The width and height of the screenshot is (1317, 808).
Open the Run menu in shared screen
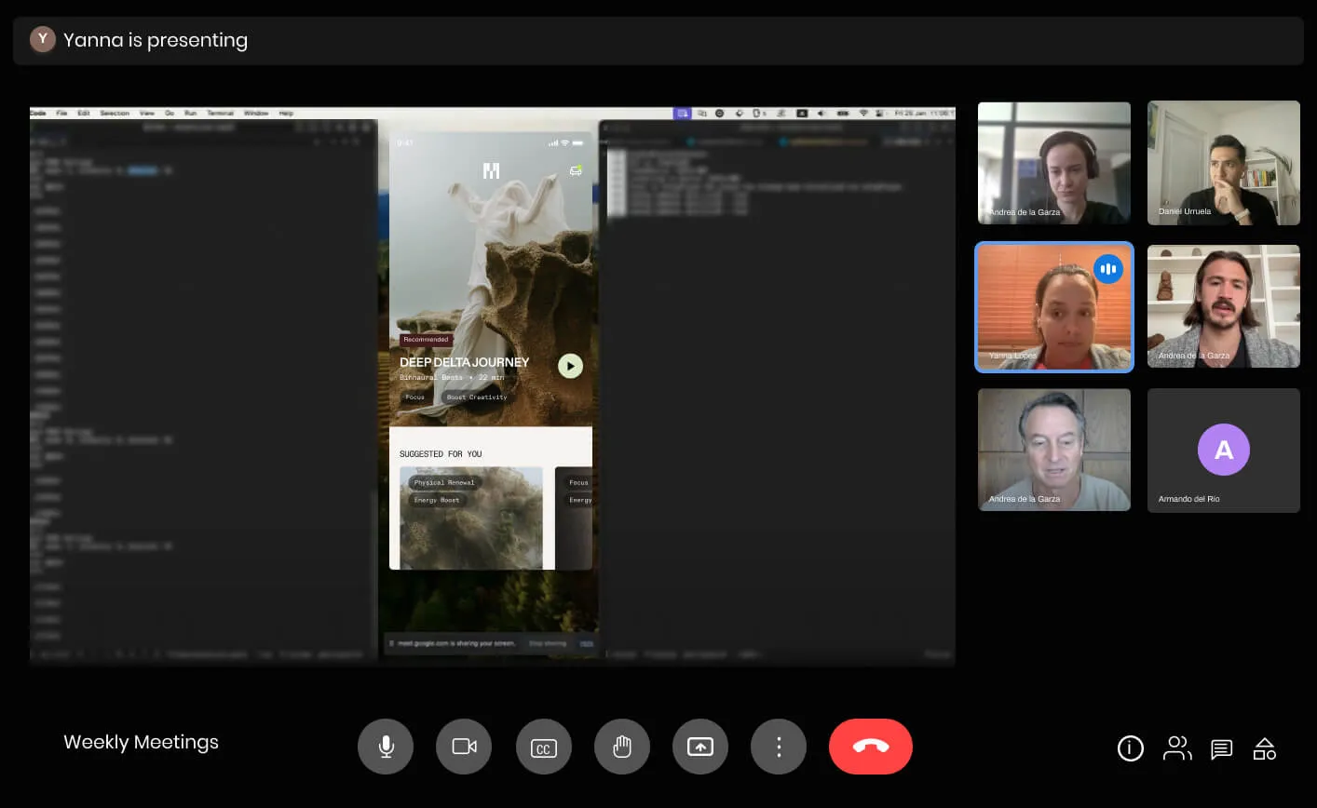[190, 114]
